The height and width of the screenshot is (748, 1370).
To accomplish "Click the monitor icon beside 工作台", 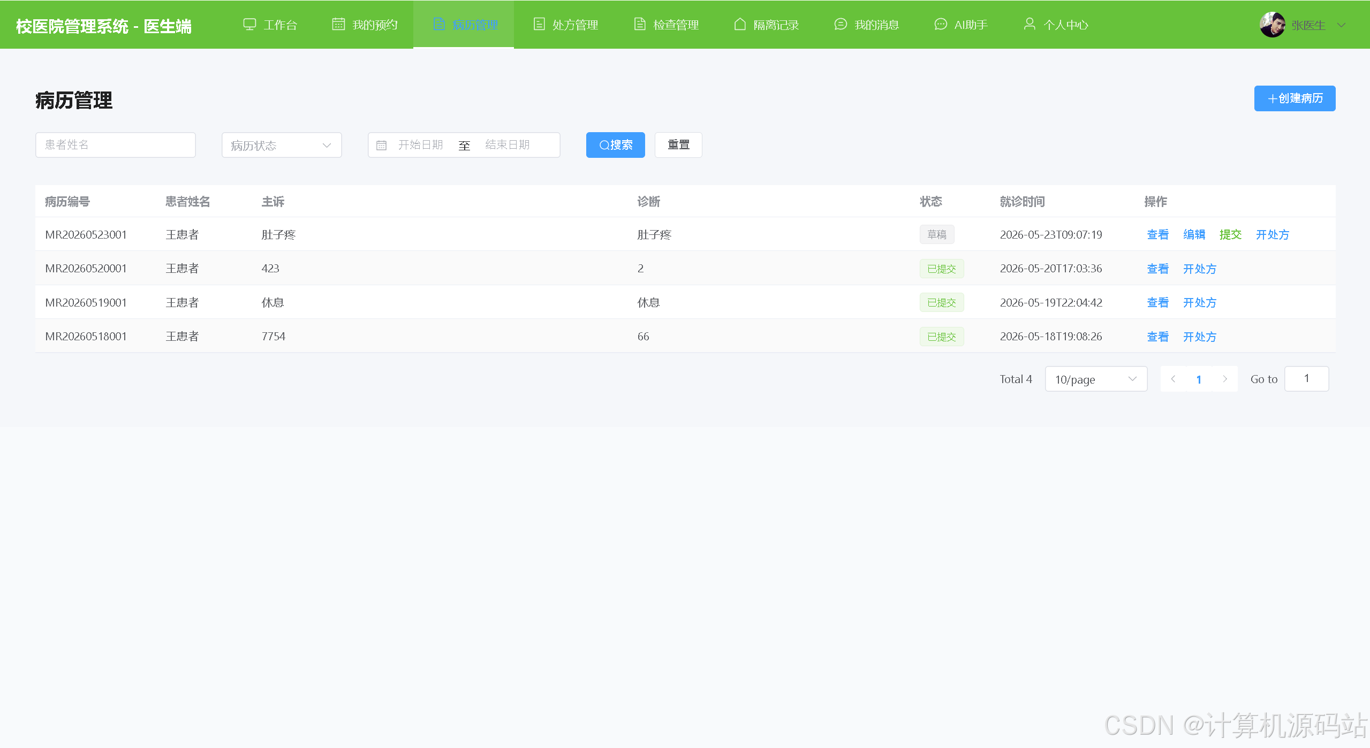I will [249, 25].
